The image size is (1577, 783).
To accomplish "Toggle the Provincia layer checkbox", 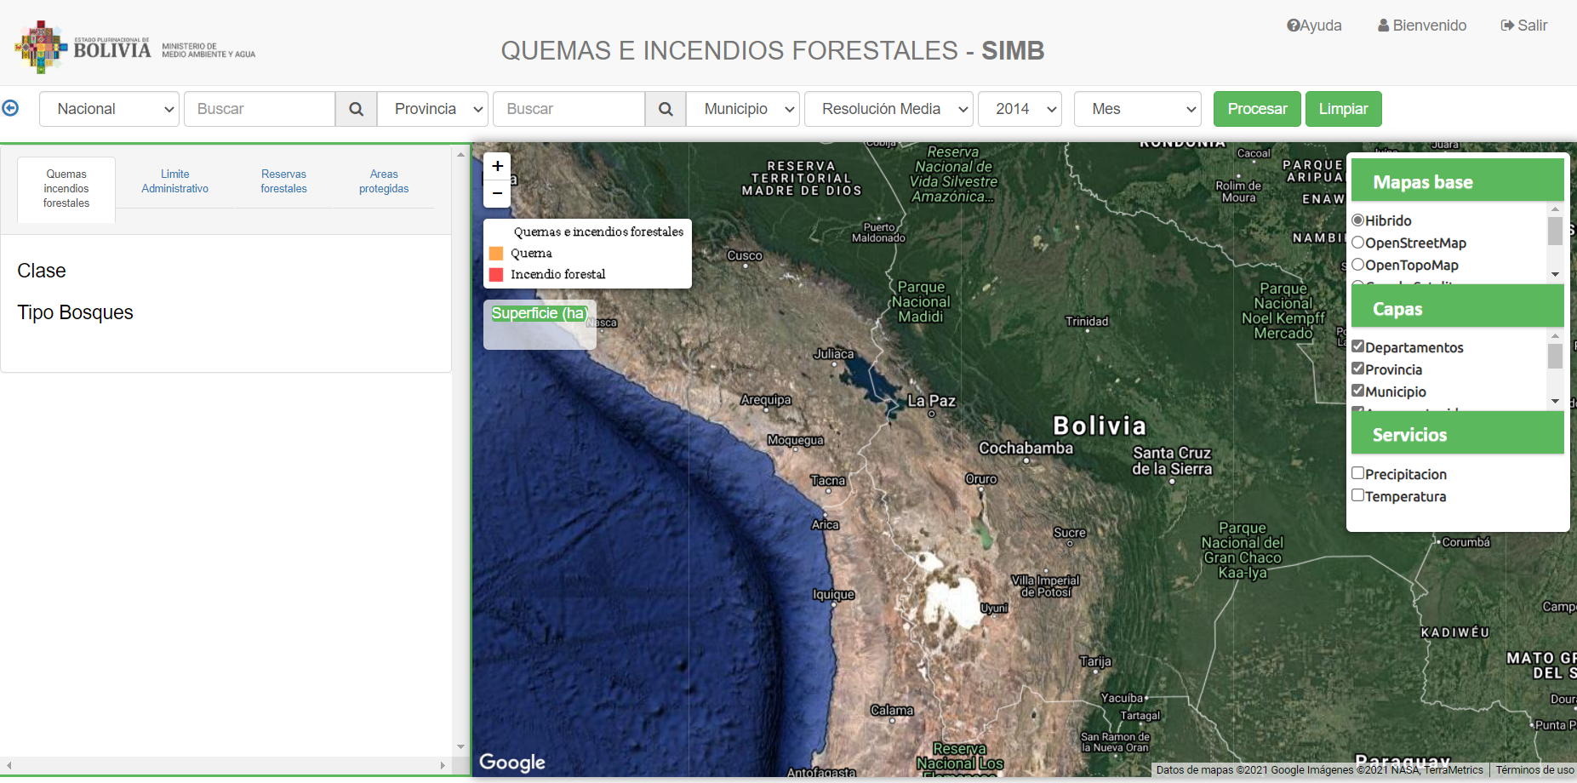I will pyautogui.click(x=1357, y=368).
